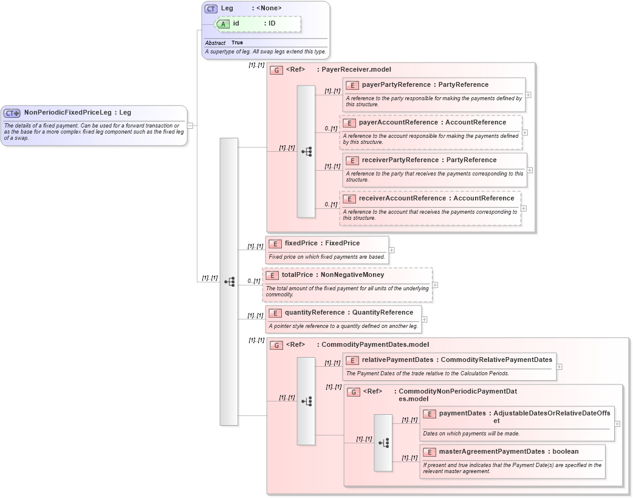Click the E icon of receiverPartyReference
Viewport: 633px width, 498px height.
352,160
